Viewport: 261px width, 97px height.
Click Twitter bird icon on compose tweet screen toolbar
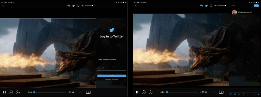pos(206,6)
